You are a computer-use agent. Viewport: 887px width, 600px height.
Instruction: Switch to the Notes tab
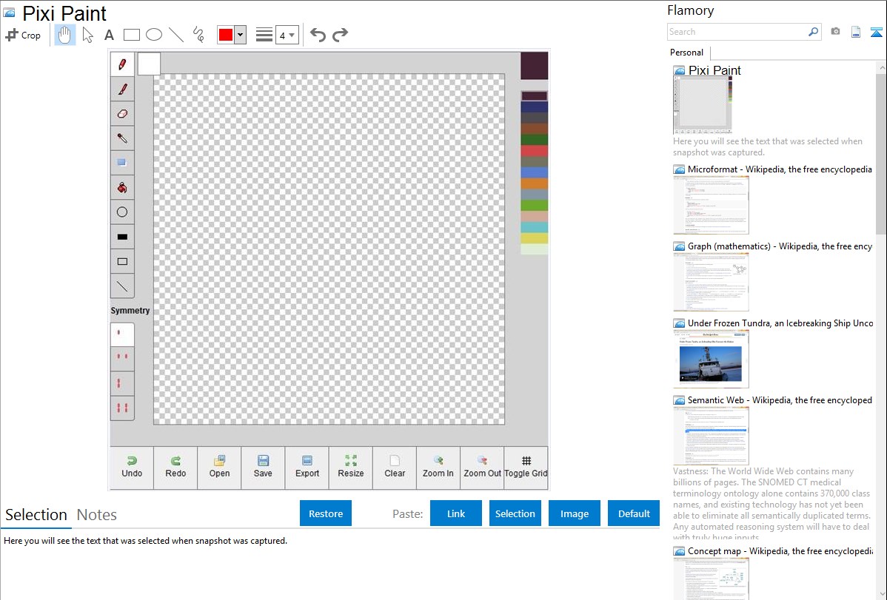[x=97, y=515]
